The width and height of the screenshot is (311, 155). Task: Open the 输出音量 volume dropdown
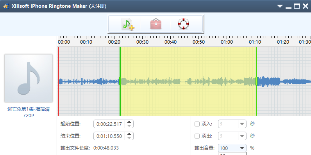coord(242,148)
